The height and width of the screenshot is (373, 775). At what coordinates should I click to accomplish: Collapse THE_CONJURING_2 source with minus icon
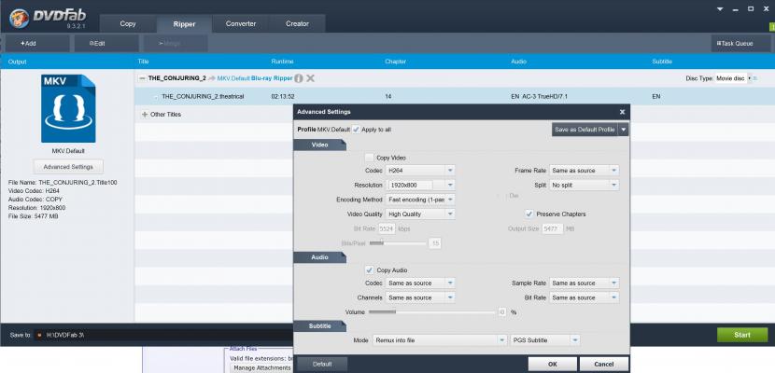pos(143,78)
